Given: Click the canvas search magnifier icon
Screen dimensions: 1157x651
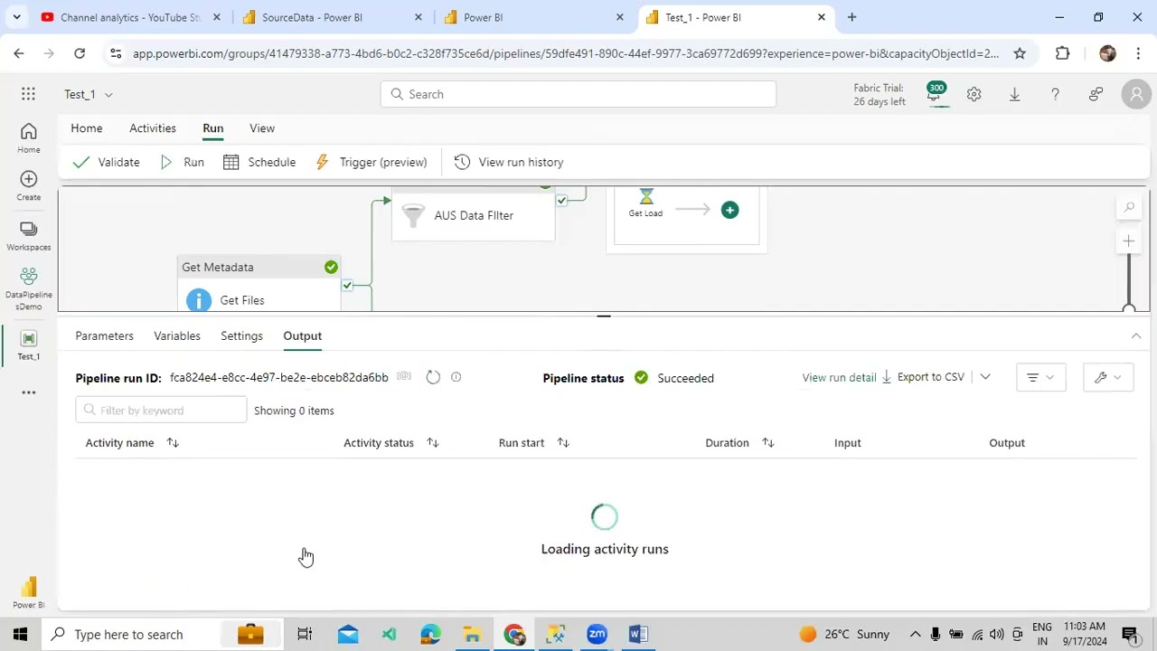Looking at the screenshot, I should pos(1129,208).
